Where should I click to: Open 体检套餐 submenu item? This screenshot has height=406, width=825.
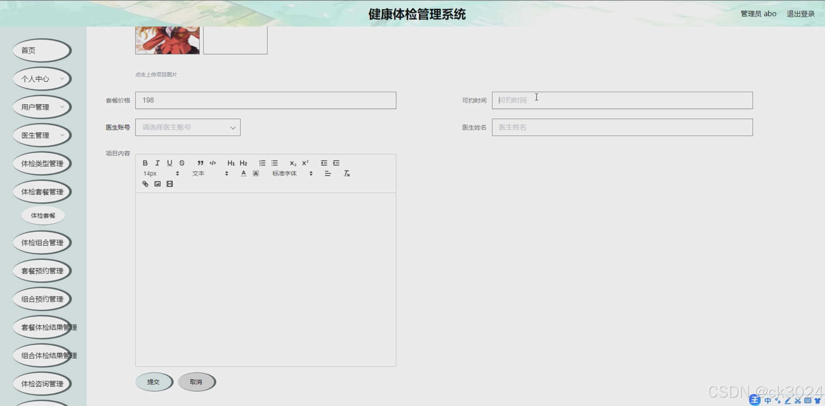click(43, 216)
